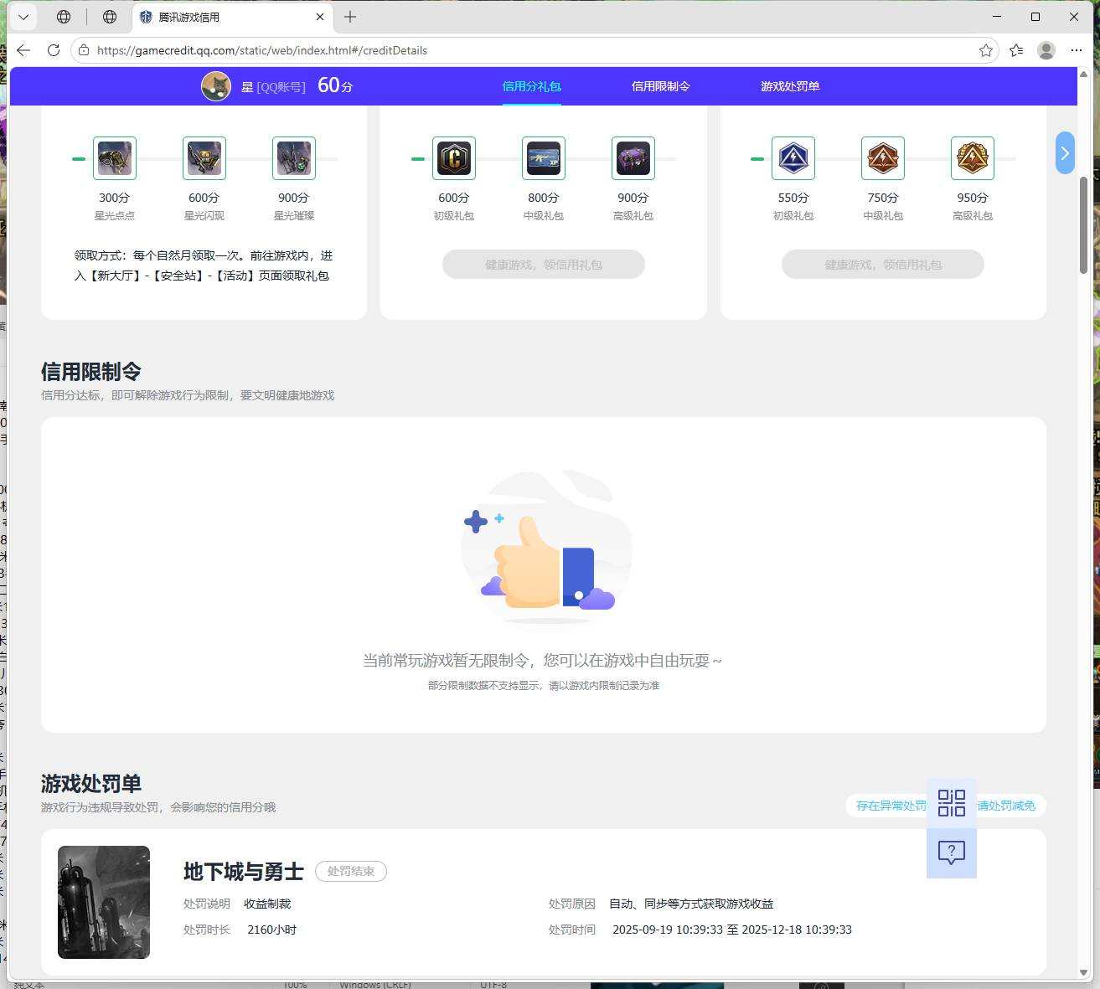Add this page to favorites with star

tap(986, 50)
